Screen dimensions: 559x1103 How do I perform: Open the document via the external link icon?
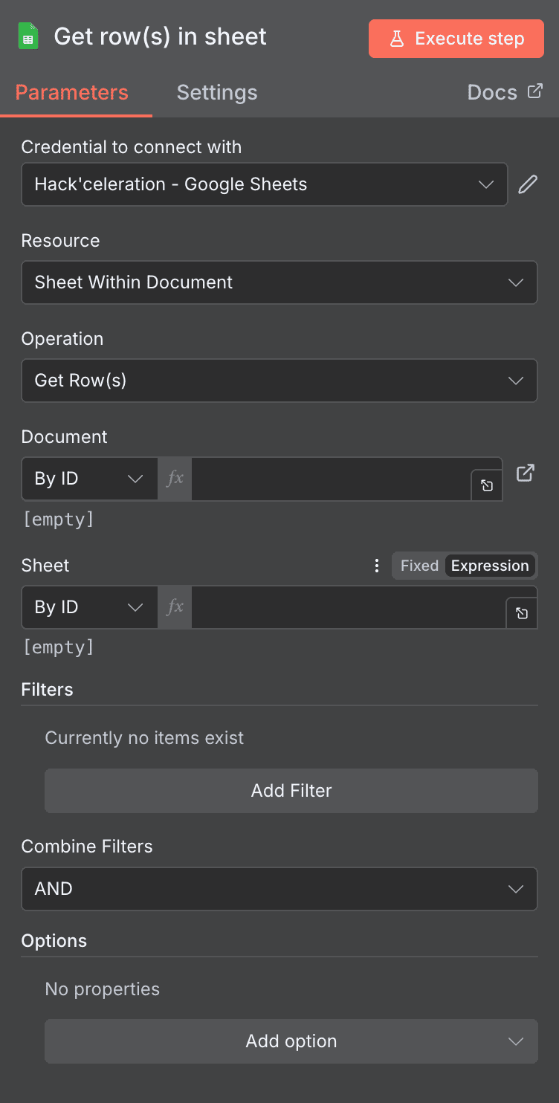tap(526, 472)
